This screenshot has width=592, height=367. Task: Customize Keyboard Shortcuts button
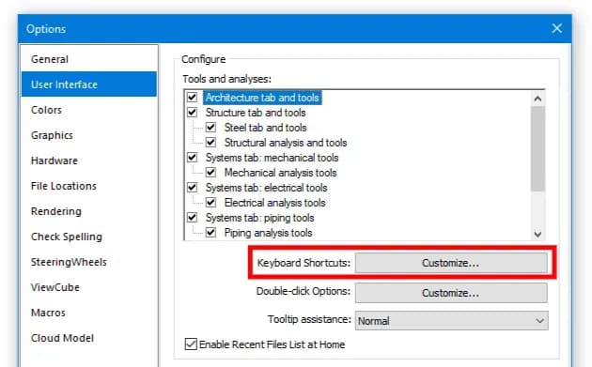[451, 263]
